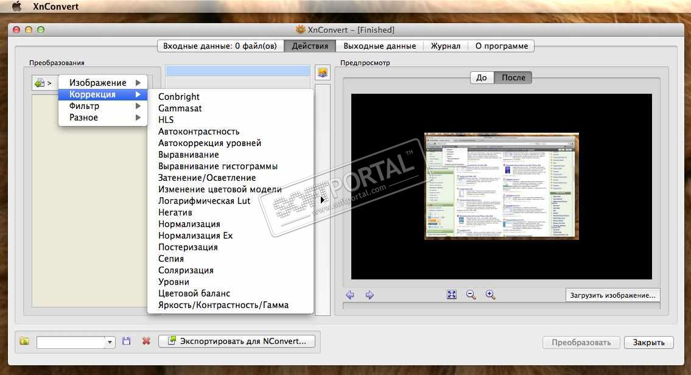Screen dimensions: 691x375
Task: Choose HLS correction
Action: tap(231, 120)
